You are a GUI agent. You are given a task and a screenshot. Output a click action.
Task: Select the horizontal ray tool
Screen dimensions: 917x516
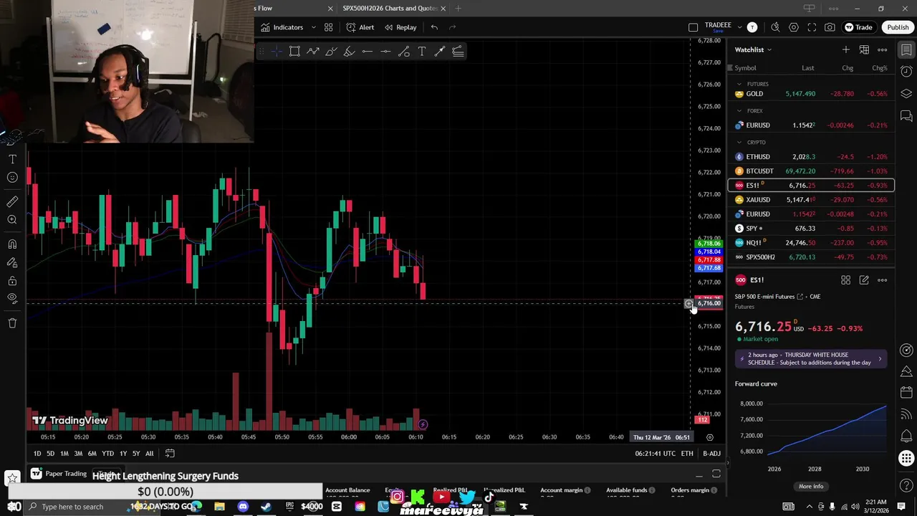point(367,51)
